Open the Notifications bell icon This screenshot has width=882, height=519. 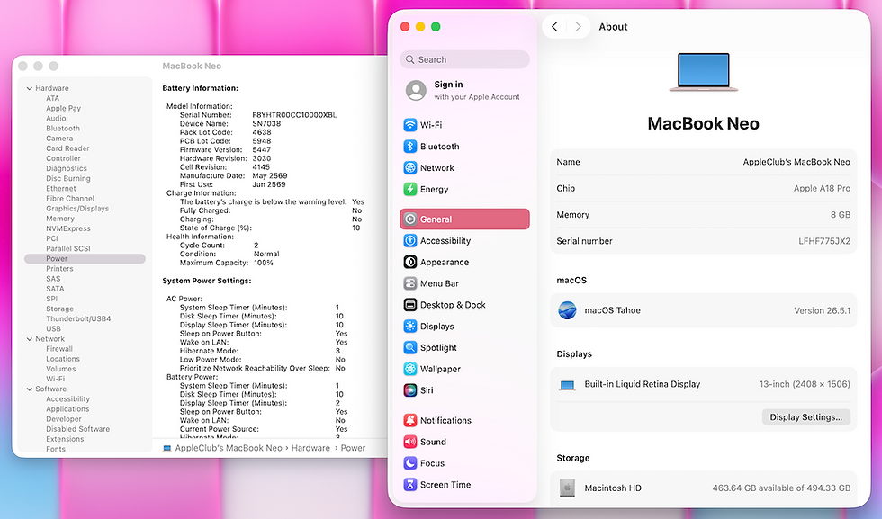click(410, 420)
